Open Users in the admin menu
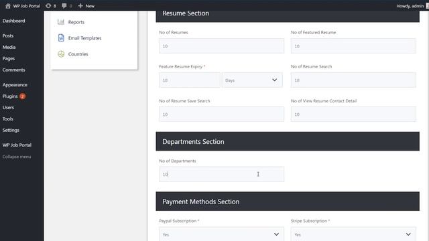Image resolution: width=429 pixels, height=241 pixels. point(8,108)
